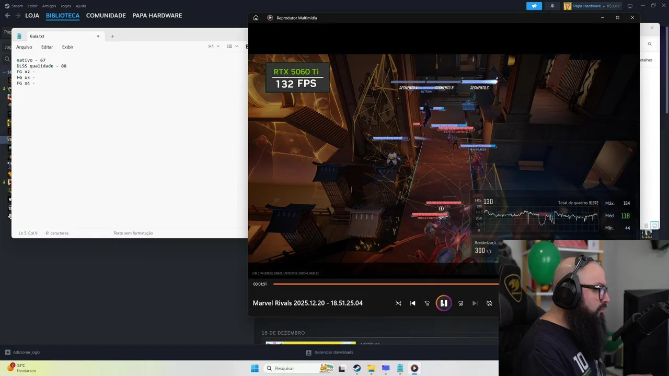Open the COMUNIDADE tab in Steam
Screen dimensions: 669x376
coord(106,16)
